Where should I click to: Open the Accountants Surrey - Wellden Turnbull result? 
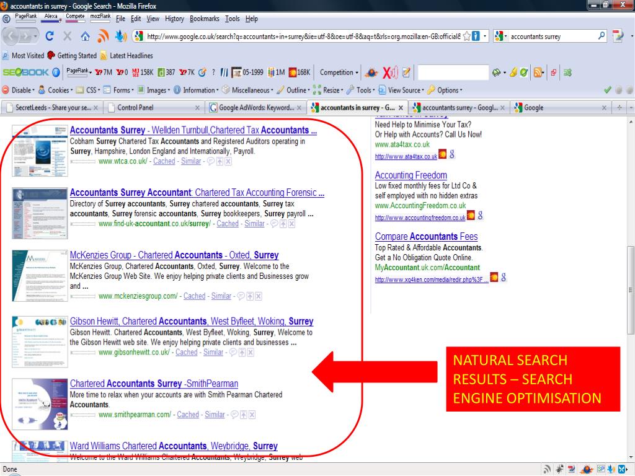point(193,130)
